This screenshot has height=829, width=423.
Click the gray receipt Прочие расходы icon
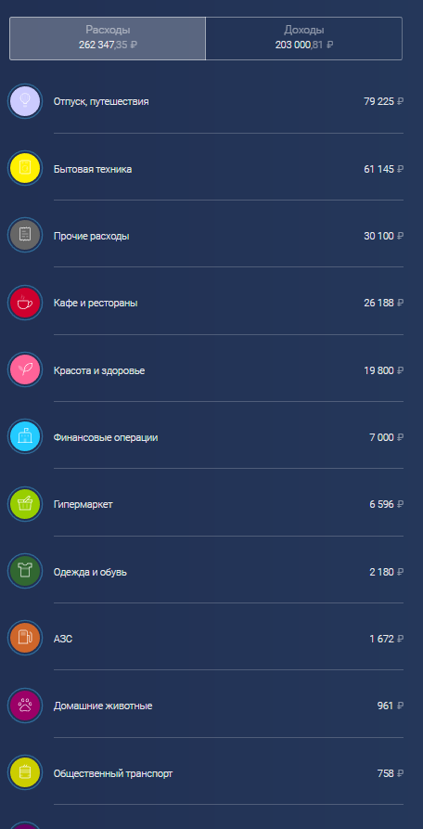click(x=25, y=235)
